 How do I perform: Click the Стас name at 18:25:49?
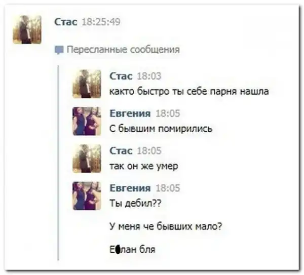click(66, 22)
